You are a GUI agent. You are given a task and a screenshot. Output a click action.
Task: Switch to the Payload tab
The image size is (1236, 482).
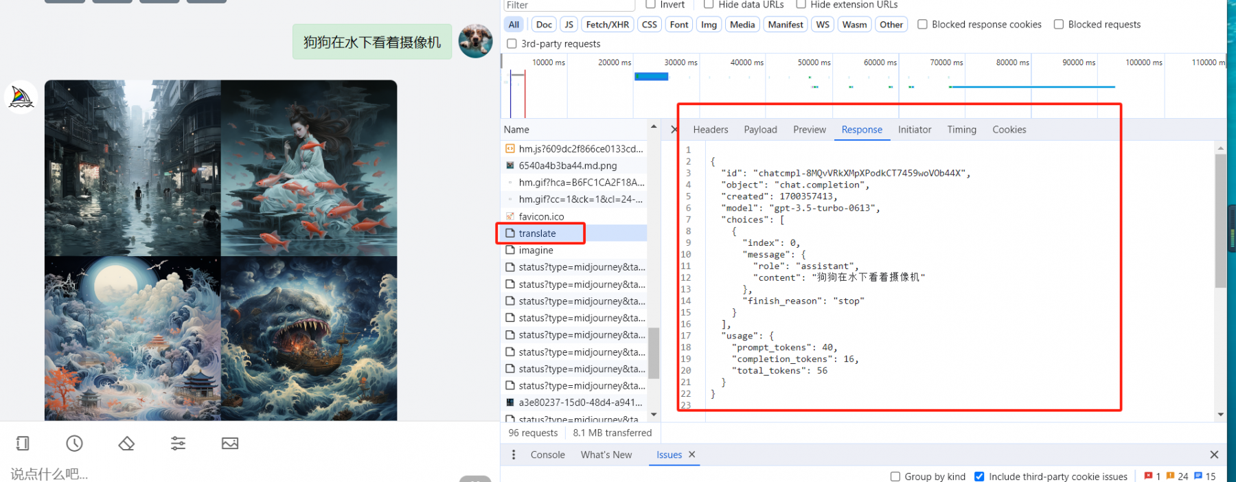pos(760,130)
